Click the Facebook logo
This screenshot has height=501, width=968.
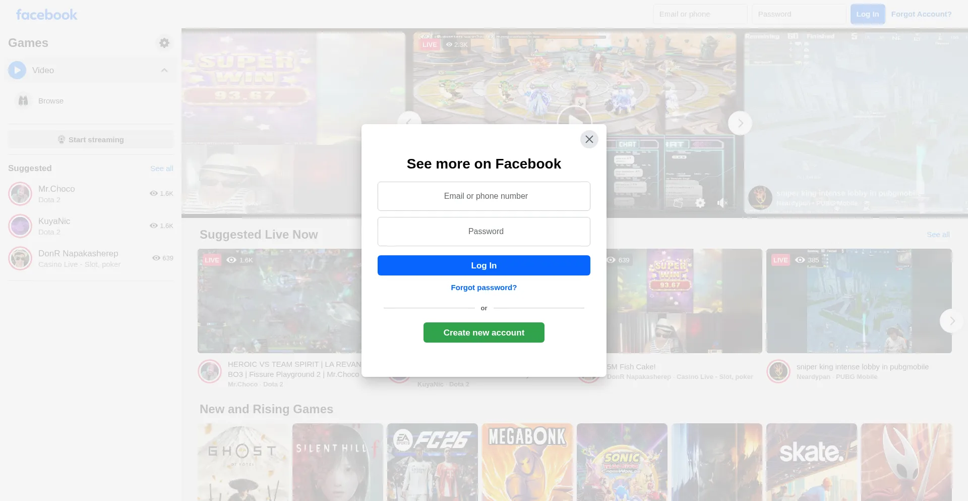(x=46, y=15)
